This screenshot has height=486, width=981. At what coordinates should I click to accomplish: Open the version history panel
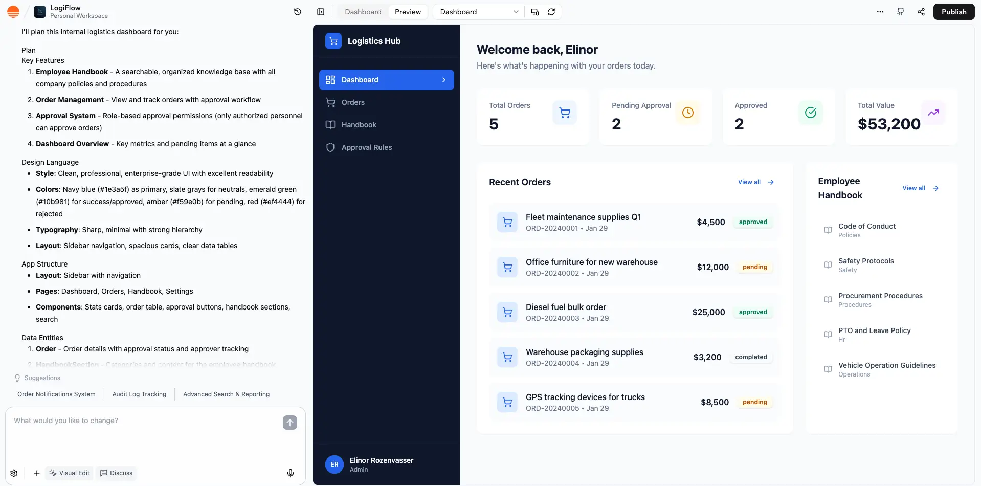[297, 11]
